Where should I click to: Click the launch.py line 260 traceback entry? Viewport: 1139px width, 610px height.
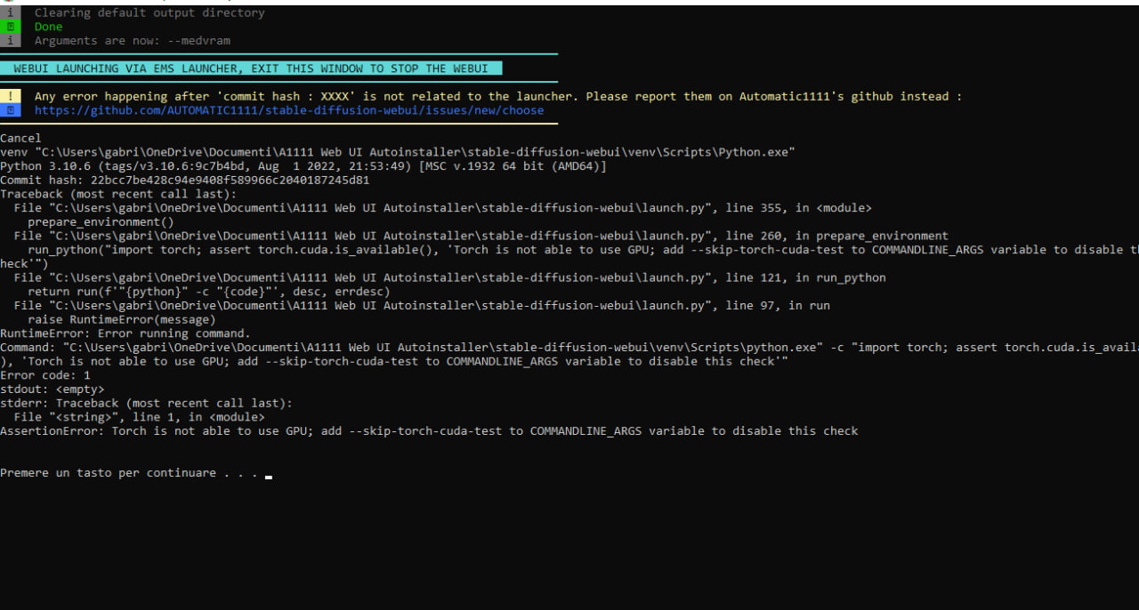click(481, 236)
